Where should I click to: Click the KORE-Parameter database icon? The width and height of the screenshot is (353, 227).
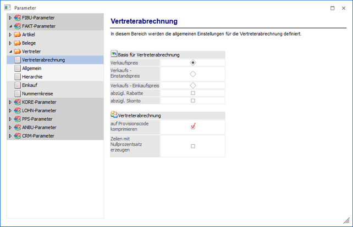point(17,102)
